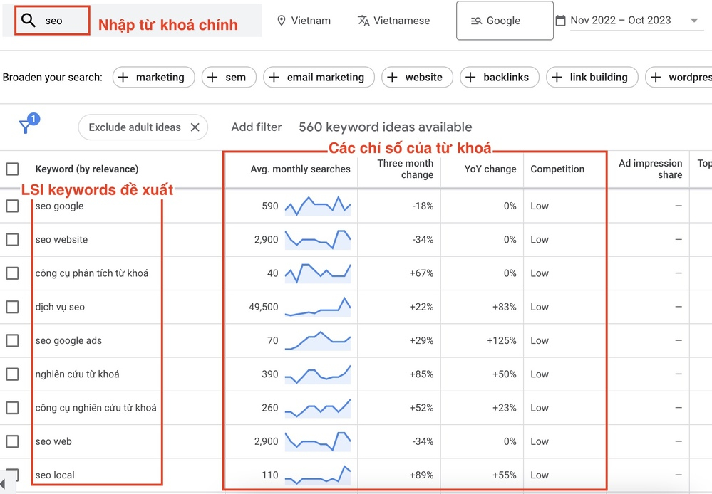Remove the Exclude adult ideas filter
The width and height of the screenshot is (712, 494).
(195, 127)
